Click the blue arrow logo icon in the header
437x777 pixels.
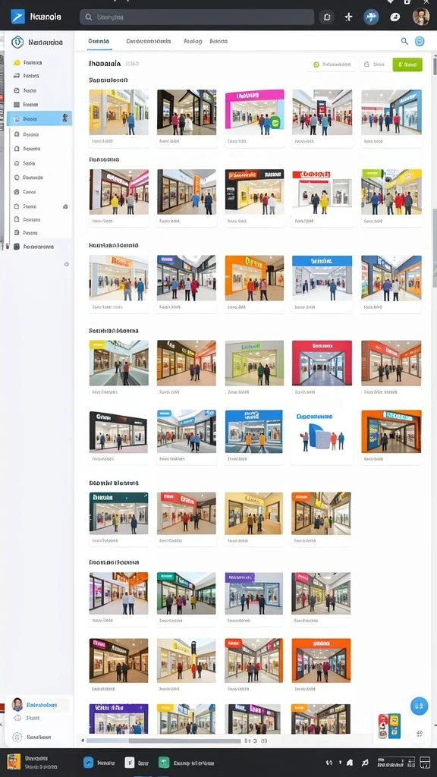18,17
